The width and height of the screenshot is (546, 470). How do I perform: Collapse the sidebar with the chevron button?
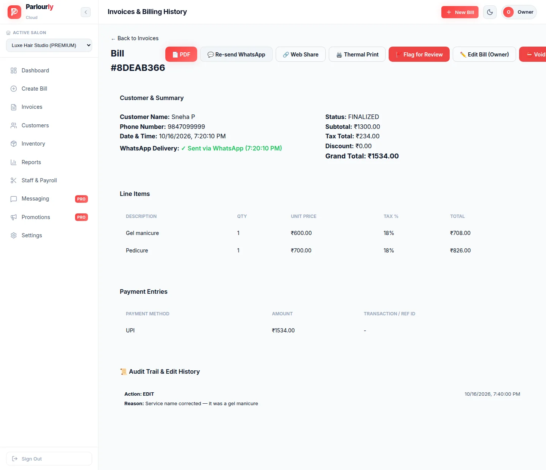tap(86, 12)
